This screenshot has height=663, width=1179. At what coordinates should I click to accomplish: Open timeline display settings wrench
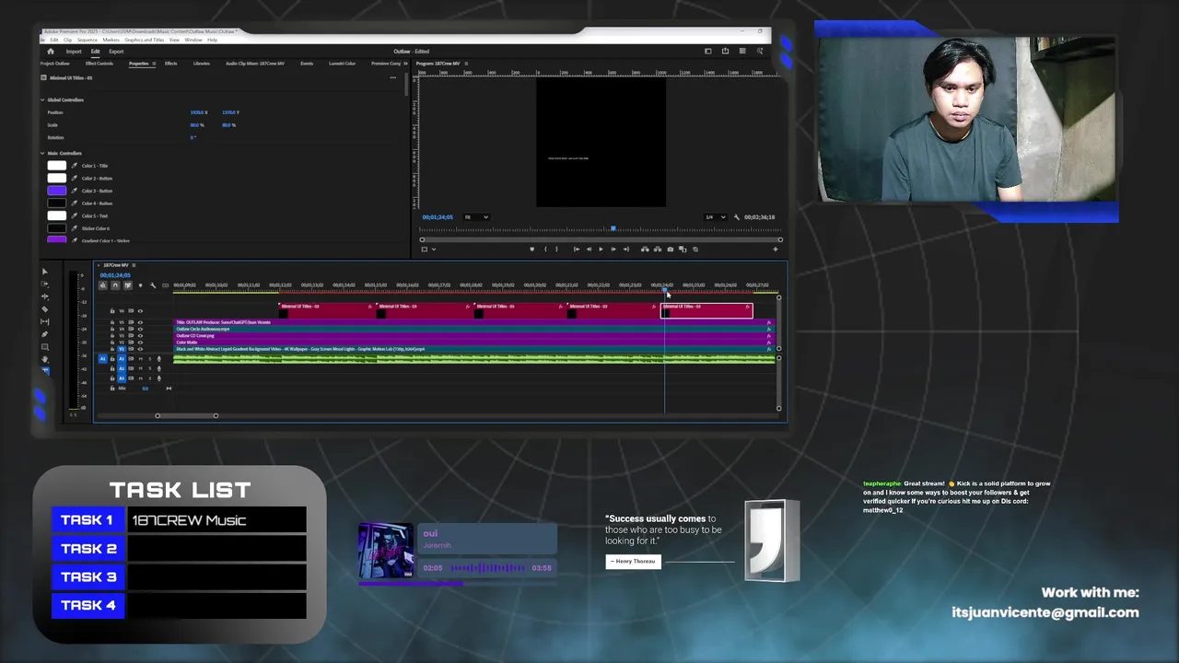(x=153, y=285)
